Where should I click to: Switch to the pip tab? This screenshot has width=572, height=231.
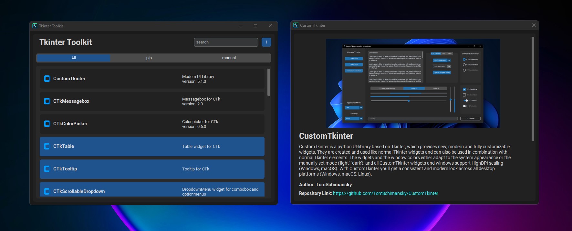pyautogui.click(x=149, y=58)
